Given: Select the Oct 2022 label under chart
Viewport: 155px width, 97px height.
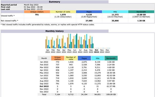Looking at the screenshot, I should 96,51.
